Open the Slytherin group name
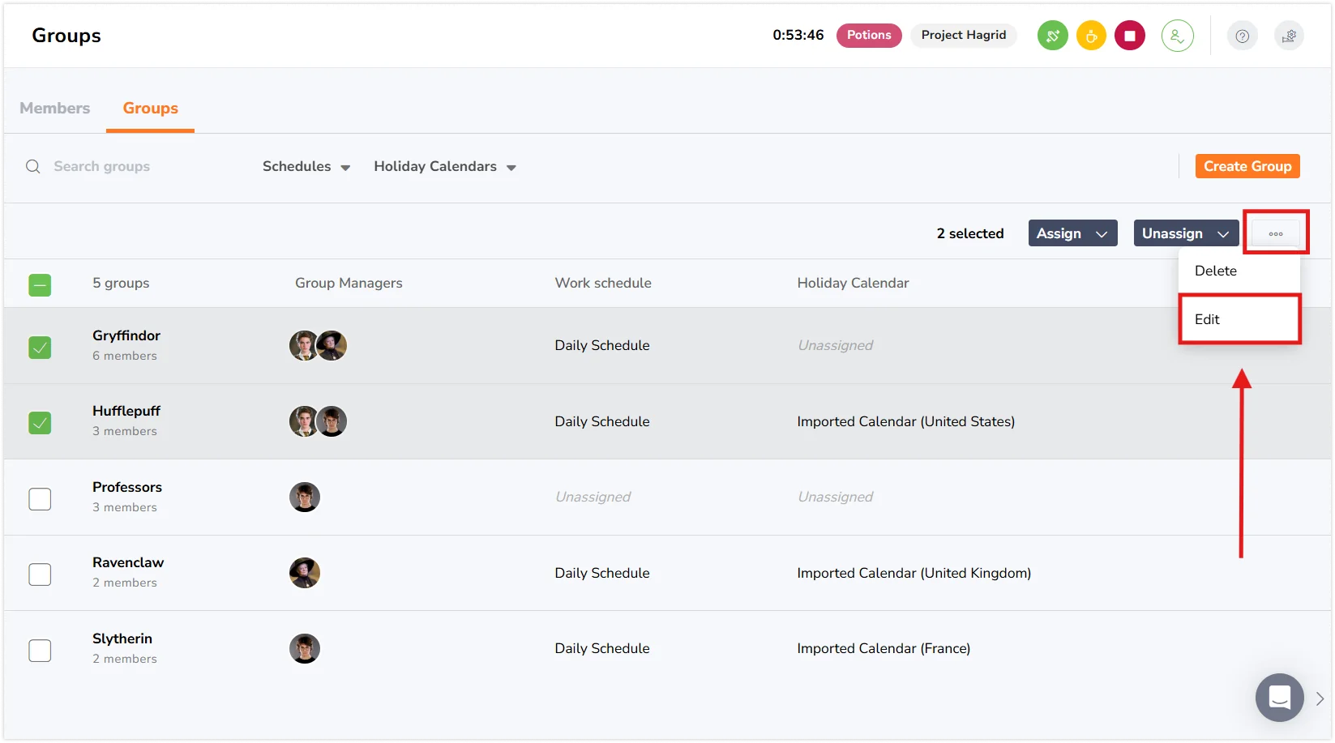1335x743 pixels. tap(122, 638)
